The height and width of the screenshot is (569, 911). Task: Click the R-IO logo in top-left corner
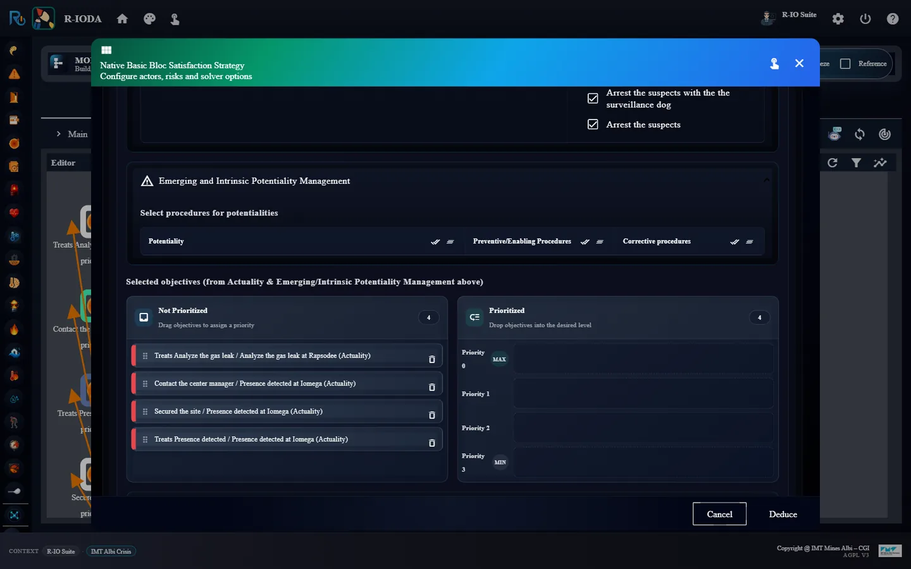[x=17, y=18]
